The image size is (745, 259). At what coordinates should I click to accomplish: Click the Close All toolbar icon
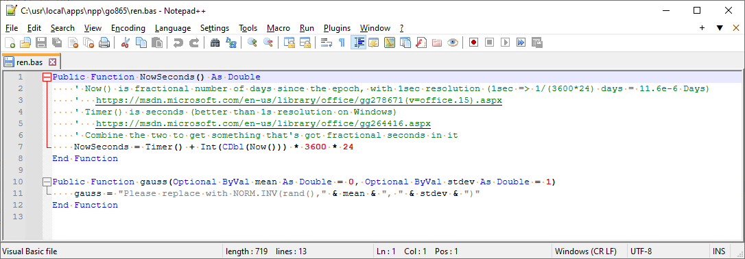[88, 42]
